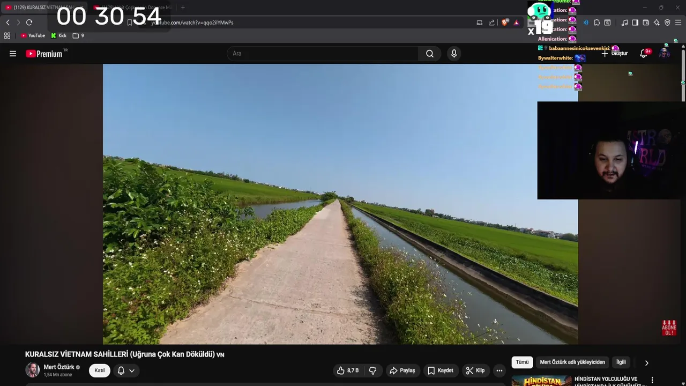
Task: Expand the bookmarks folder named 9
Action: click(78, 35)
